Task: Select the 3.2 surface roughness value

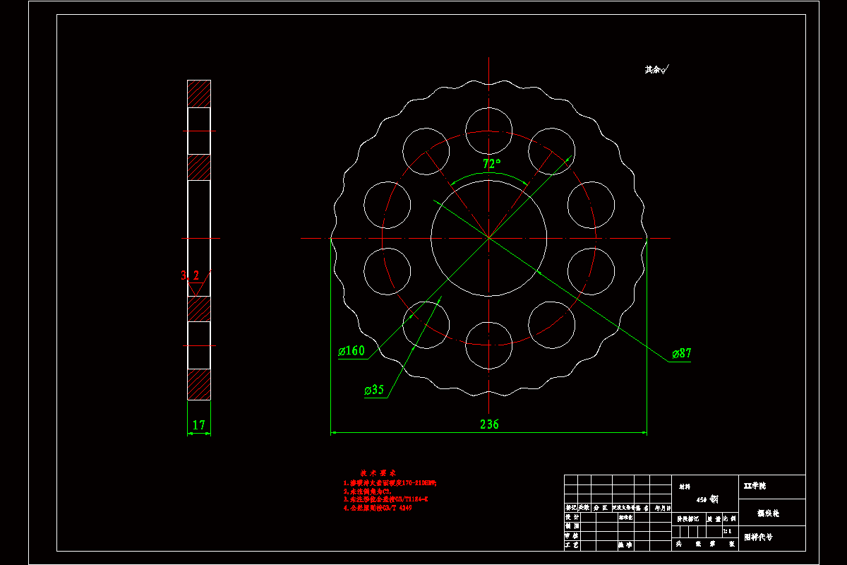Action: click(190, 275)
